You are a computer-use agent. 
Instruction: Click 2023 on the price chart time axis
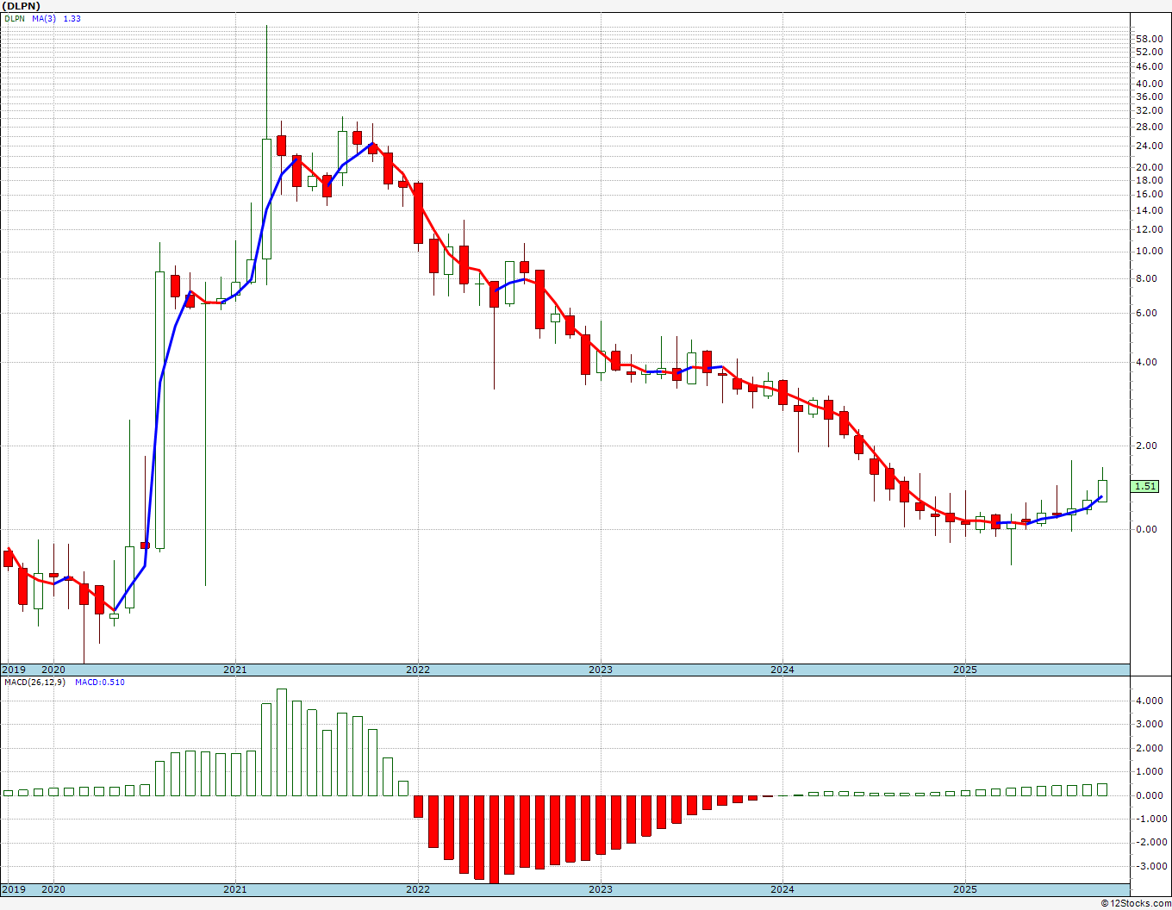point(601,670)
